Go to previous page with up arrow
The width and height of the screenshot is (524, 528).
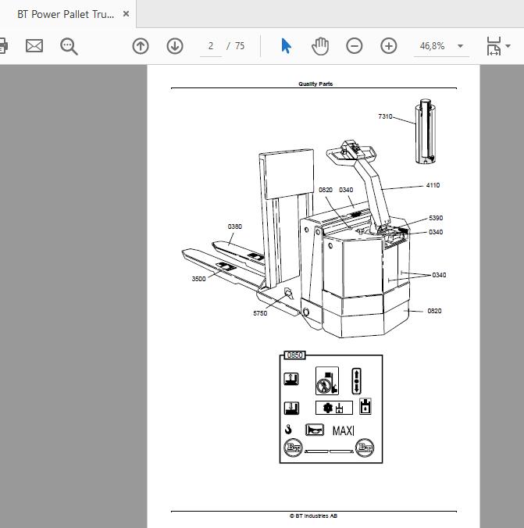click(141, 46)
